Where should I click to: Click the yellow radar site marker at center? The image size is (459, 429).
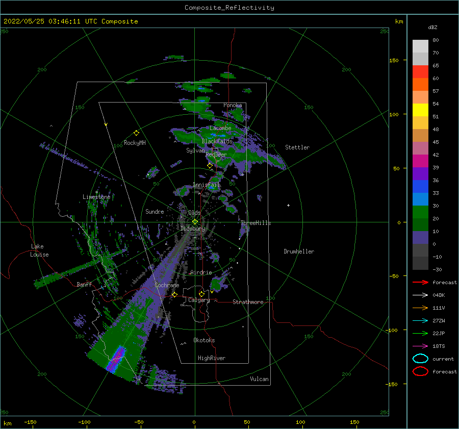tap(195, 222)
